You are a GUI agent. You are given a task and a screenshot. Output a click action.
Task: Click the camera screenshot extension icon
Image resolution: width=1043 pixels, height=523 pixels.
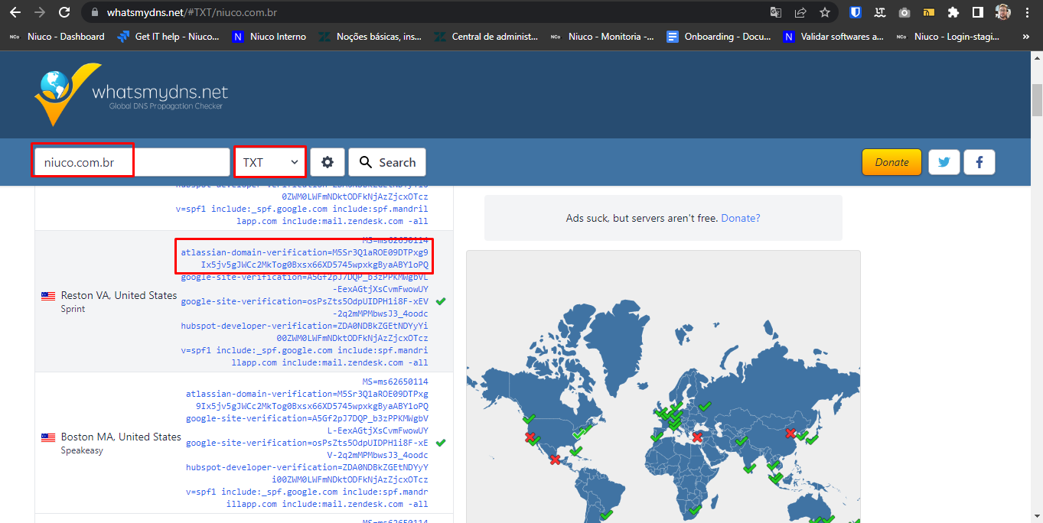coord(904,12)
